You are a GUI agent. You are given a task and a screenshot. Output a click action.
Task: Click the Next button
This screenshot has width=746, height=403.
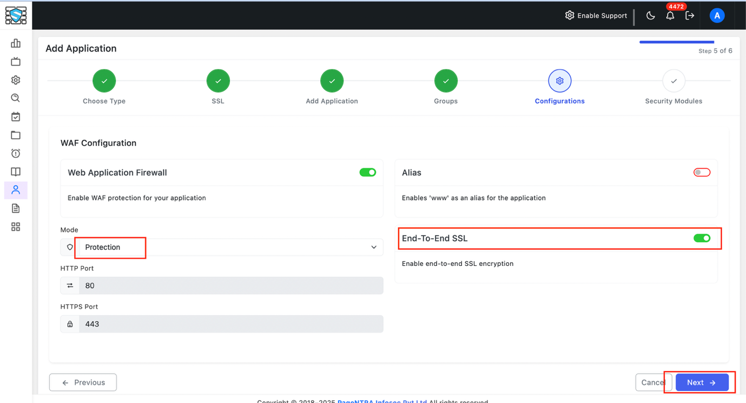pyautogui.click(x=701, y=382)
